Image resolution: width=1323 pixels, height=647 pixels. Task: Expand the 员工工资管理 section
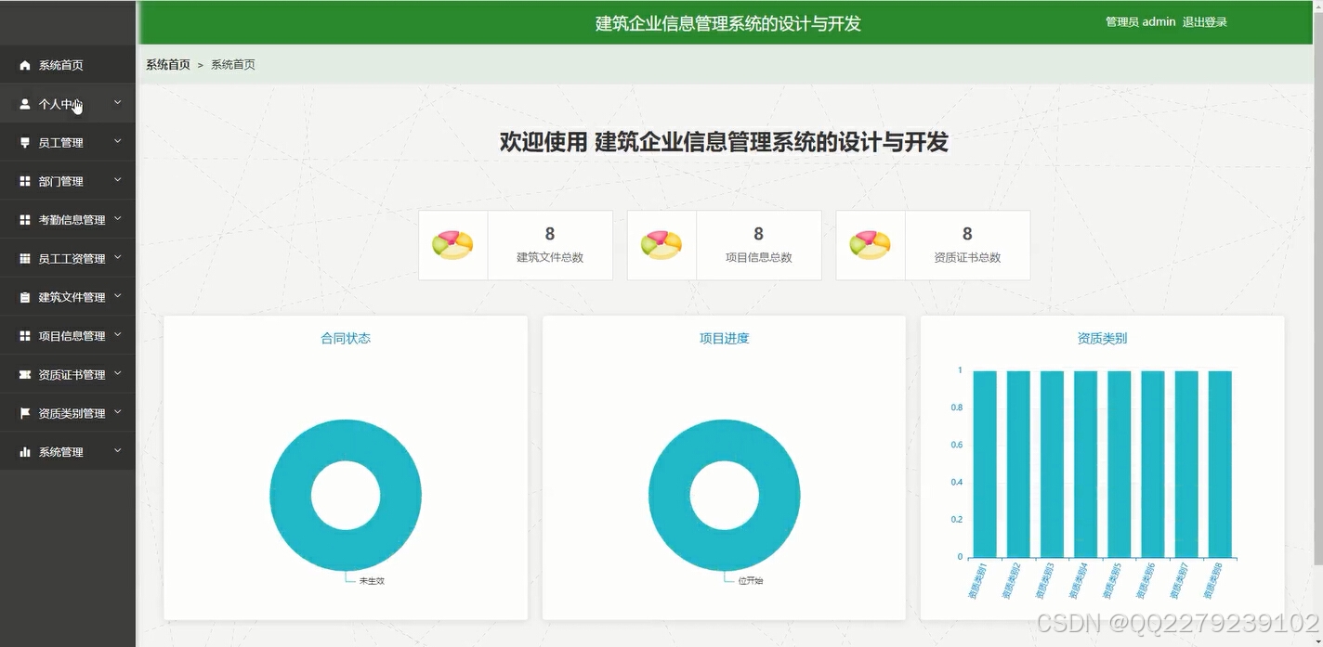coord(118,257)
